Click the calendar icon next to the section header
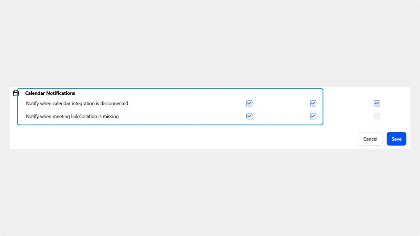This screenshot has height=236, width=420. coord(16,93)
